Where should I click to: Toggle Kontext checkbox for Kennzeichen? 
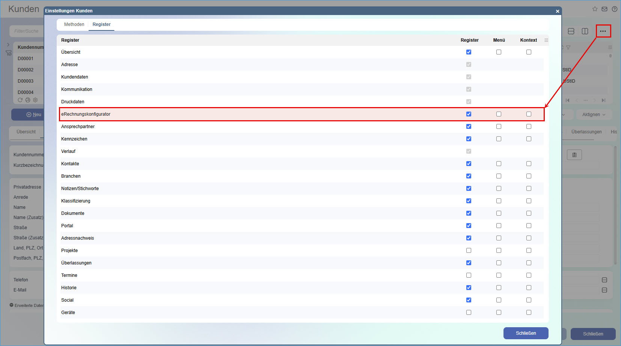click(x=529, y=139)
